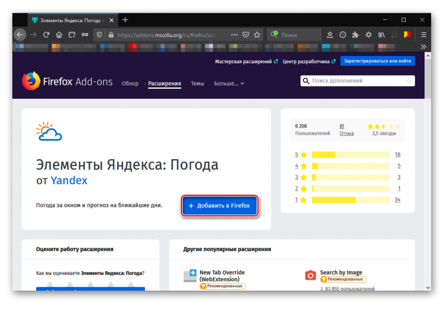Click the Search by Image camera icon

click(x=310, y=275)
